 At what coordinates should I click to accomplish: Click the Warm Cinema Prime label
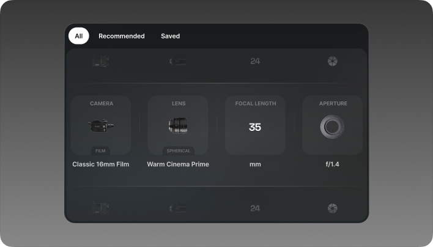coord(178,164)
